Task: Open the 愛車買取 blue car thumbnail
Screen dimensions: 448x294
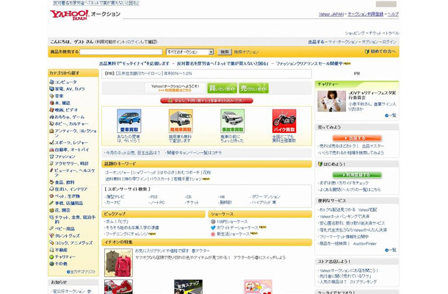Action: [129, 121]
